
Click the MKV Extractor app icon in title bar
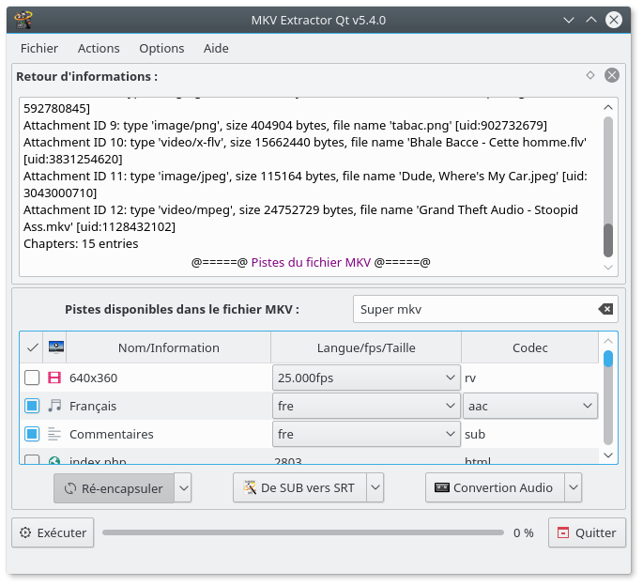pos(23,20)
